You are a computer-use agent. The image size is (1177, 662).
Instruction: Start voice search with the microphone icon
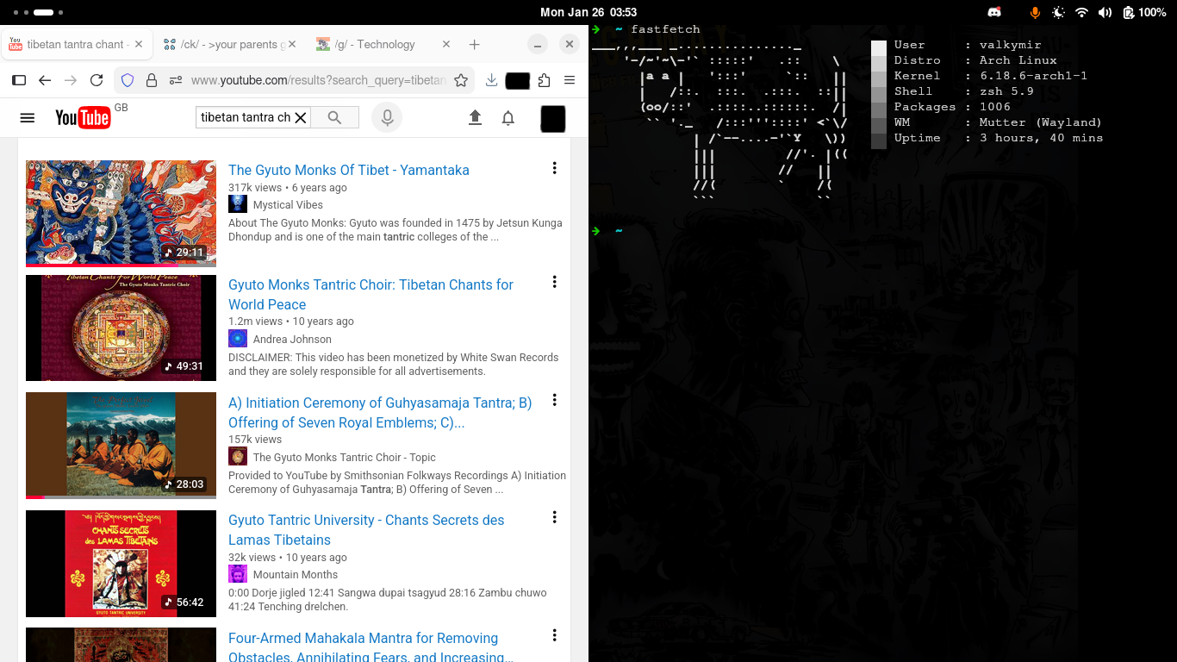[x=387, y=118]
